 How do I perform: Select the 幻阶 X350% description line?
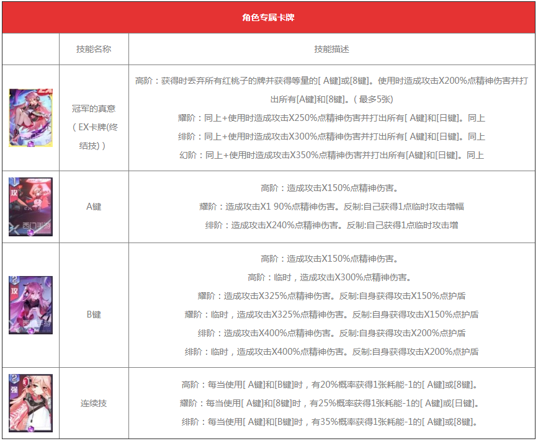331,155
